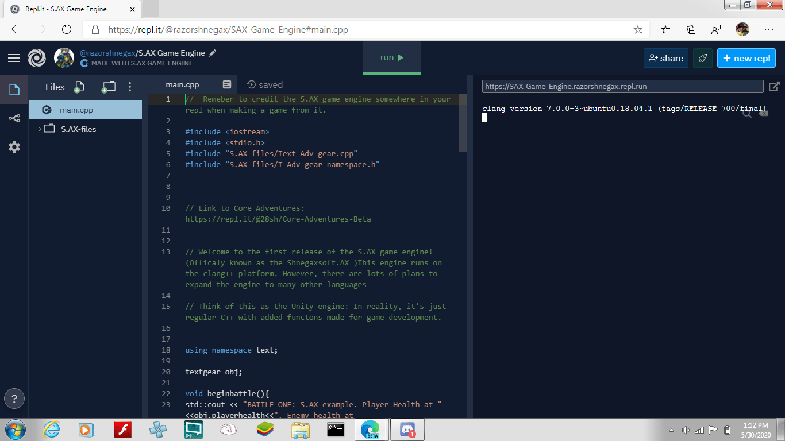
Task: Open MADE WITH S.AX GAME ENGINE link
Action: (137, 63)
